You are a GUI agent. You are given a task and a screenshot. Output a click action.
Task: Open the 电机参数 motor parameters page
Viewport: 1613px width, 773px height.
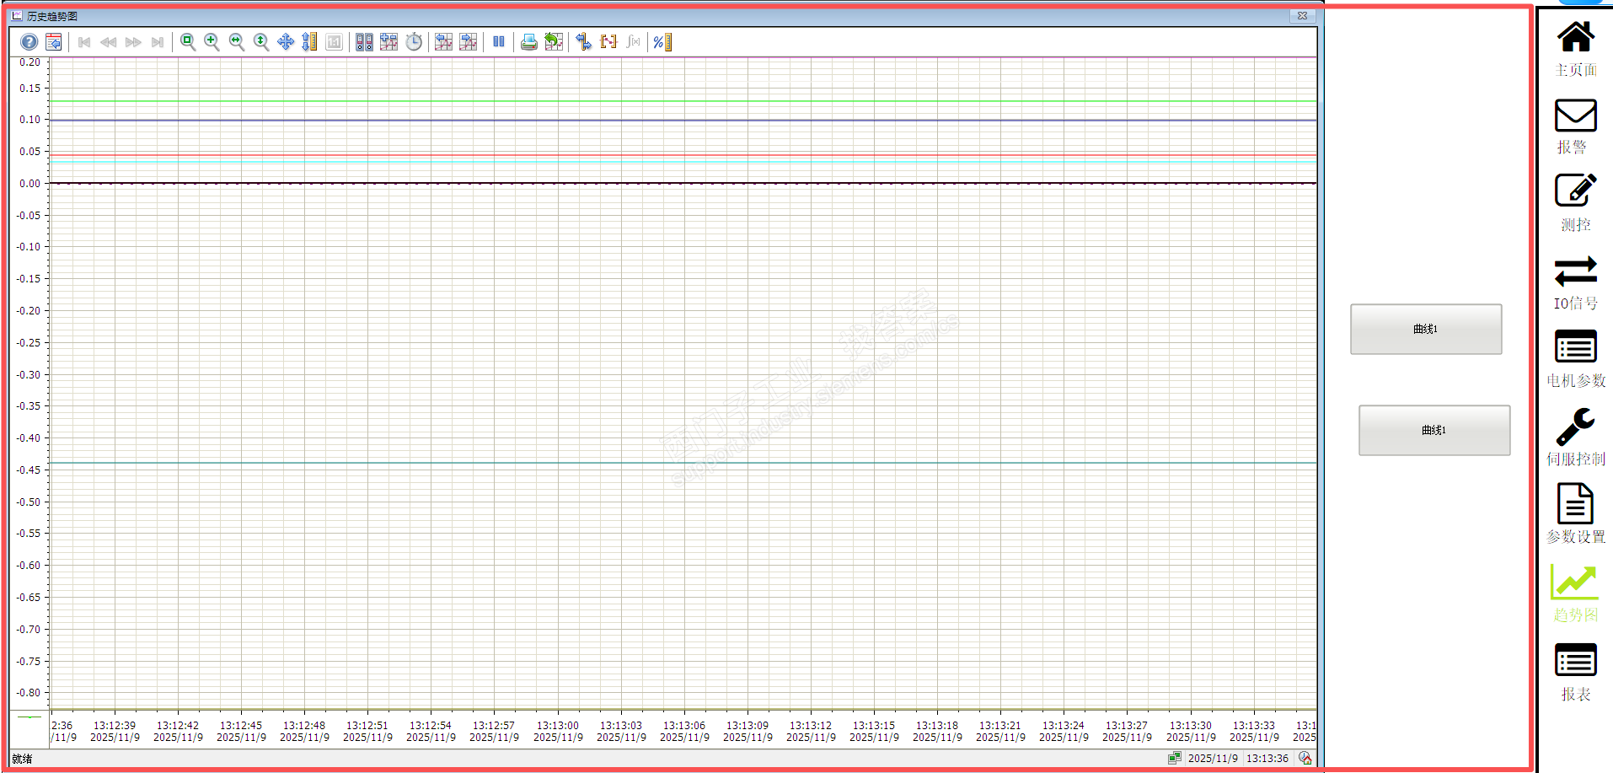point(1576,359)
